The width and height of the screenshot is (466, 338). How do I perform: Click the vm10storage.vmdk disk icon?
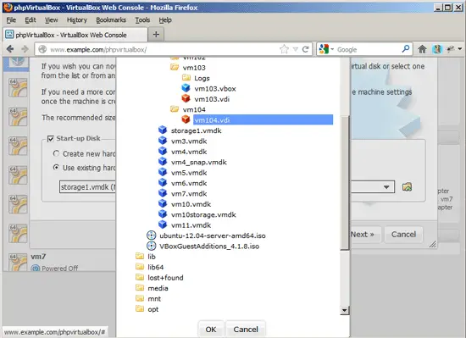click(x=163, y=214)
